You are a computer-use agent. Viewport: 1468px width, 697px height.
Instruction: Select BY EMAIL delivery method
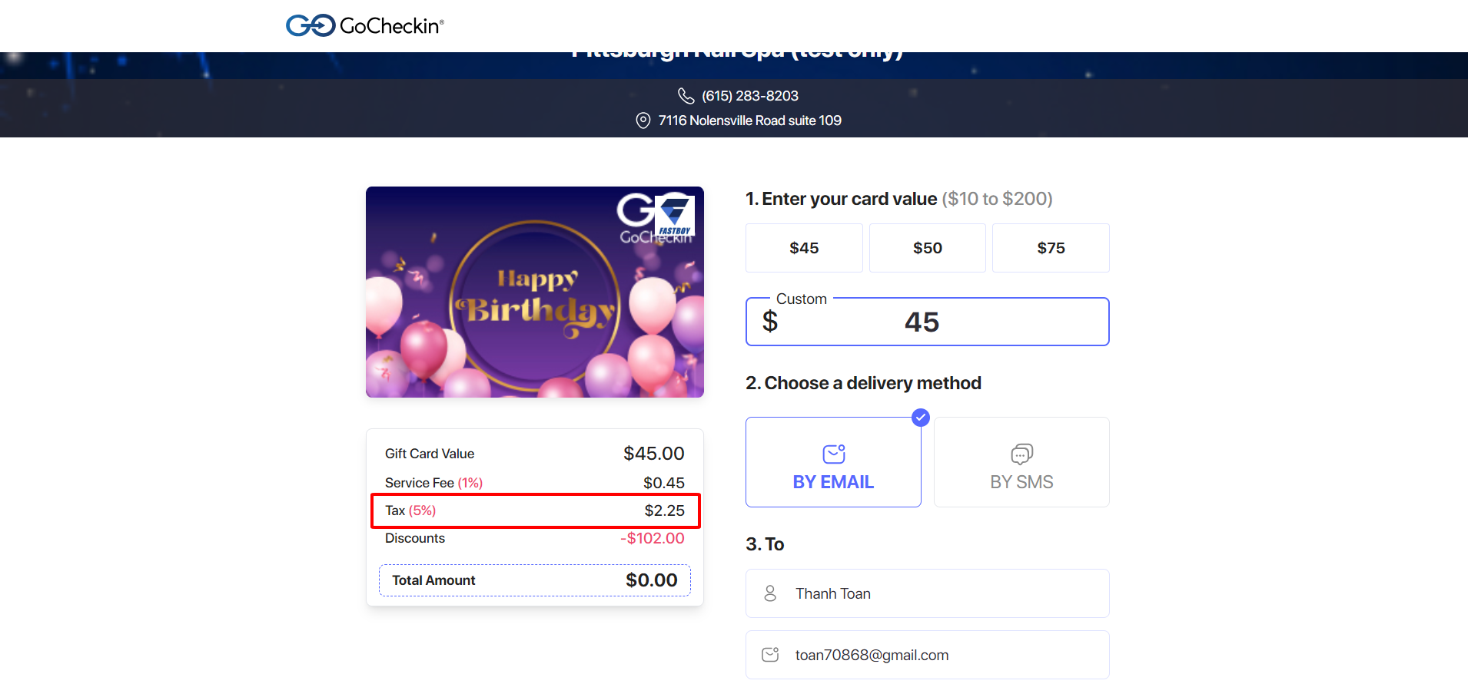click(833, 462)
